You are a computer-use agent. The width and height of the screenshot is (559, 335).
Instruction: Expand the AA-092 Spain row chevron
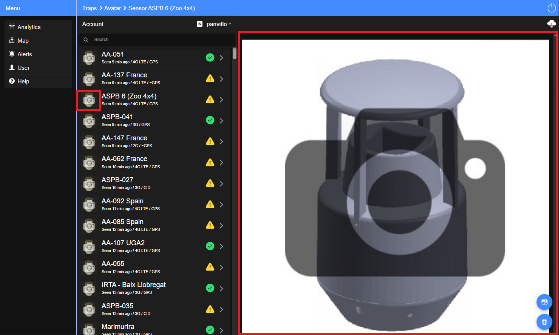[x=221, y=204]
